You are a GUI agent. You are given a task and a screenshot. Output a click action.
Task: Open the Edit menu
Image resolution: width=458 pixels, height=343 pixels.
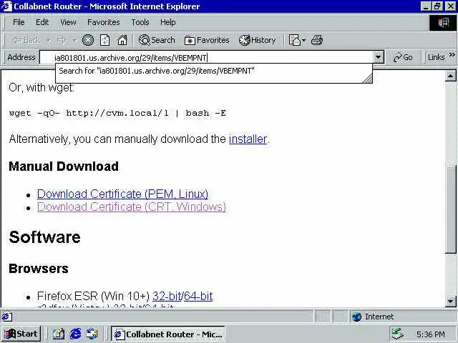pos(42,22)
